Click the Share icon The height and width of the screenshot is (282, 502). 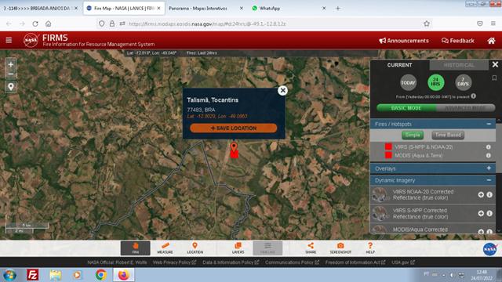311,248
